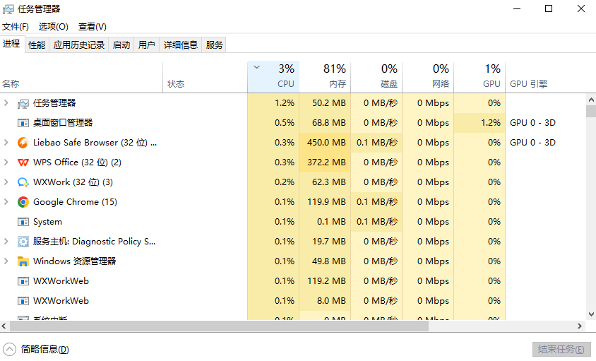Expand the WPS Office process group

point(6,162)
